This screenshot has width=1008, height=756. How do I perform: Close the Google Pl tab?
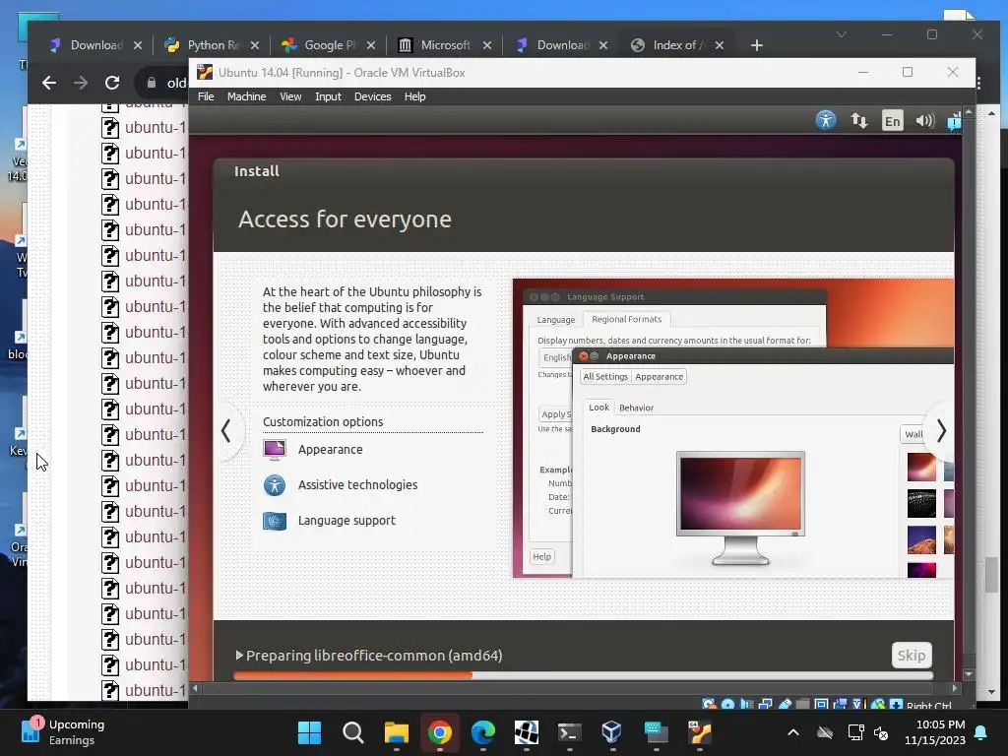(371, 45)
